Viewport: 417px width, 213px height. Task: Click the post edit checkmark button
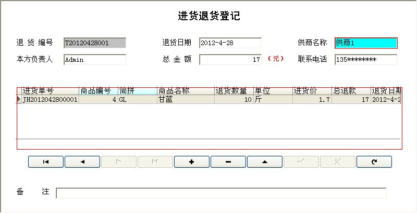coord(301,162)
